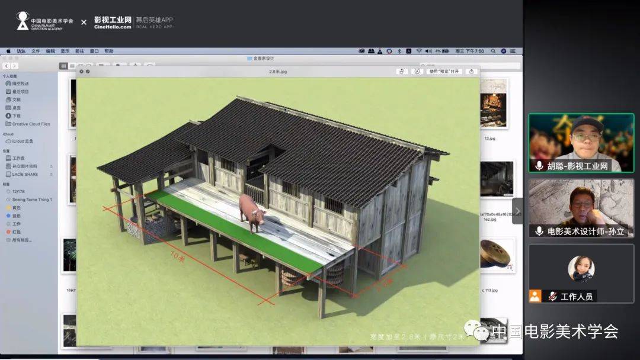The image size is (640, 360).
Task: Open Spotlight search
Action: (493, 51)
